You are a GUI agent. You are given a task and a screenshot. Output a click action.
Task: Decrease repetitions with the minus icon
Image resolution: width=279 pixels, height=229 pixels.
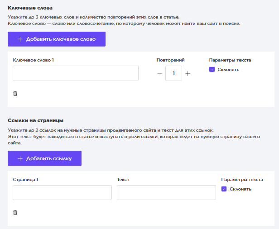(x=159, y=74)
